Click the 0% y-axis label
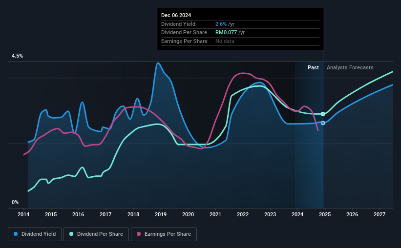Image resolution: width=401 pixels, height=248 pixels. 15,203
